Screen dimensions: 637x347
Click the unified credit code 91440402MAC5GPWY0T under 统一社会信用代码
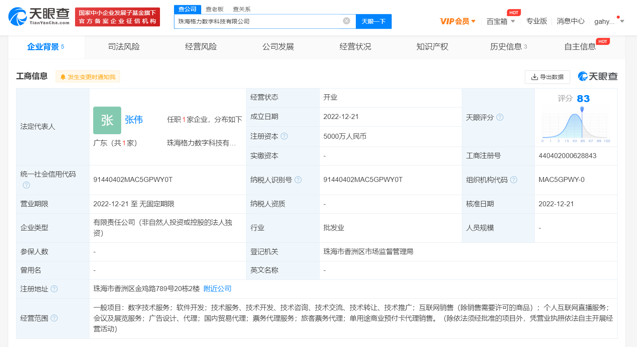point(133,180)
